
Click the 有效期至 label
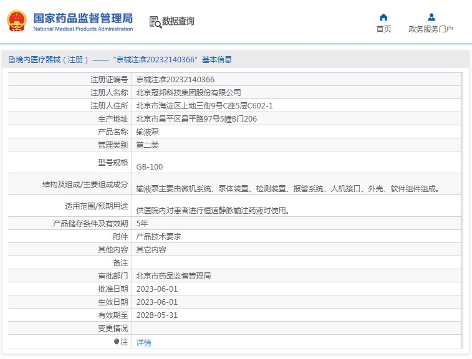tap(113, 315)
